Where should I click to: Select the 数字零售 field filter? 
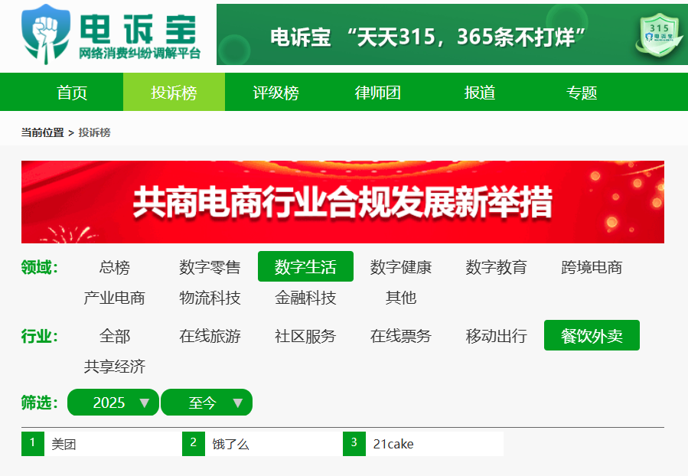pos(210,267)
